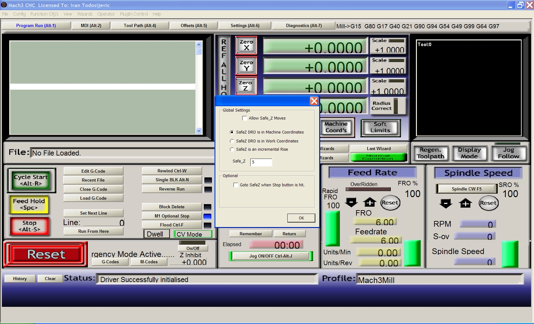Open the Help menu

click(x=157, y=14)
